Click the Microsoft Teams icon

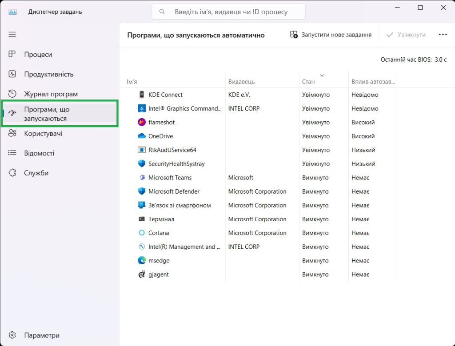142,178
